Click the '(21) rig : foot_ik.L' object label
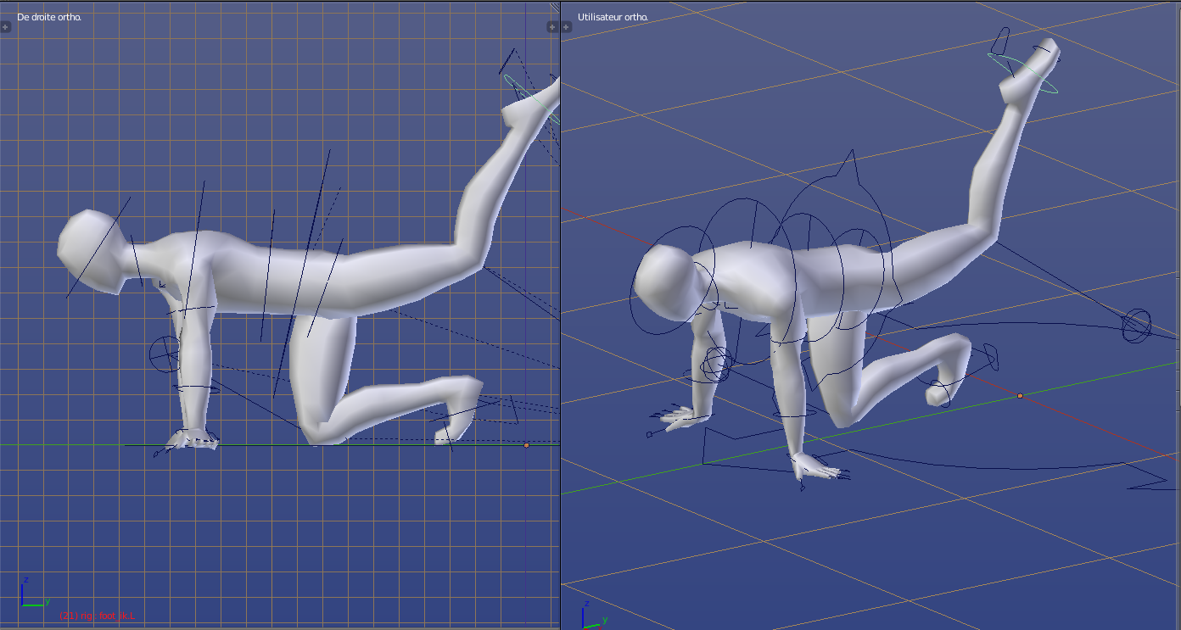Screen dimensions: 1181x630 (97, 615)
